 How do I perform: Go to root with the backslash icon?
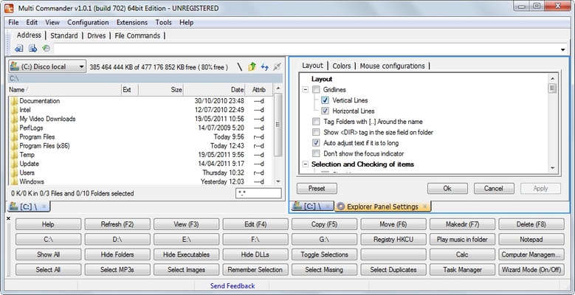pyautogui.click(x=239, y=66)
